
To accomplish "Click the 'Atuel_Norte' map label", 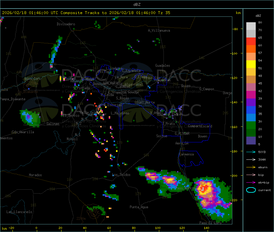I will point(145,102).
